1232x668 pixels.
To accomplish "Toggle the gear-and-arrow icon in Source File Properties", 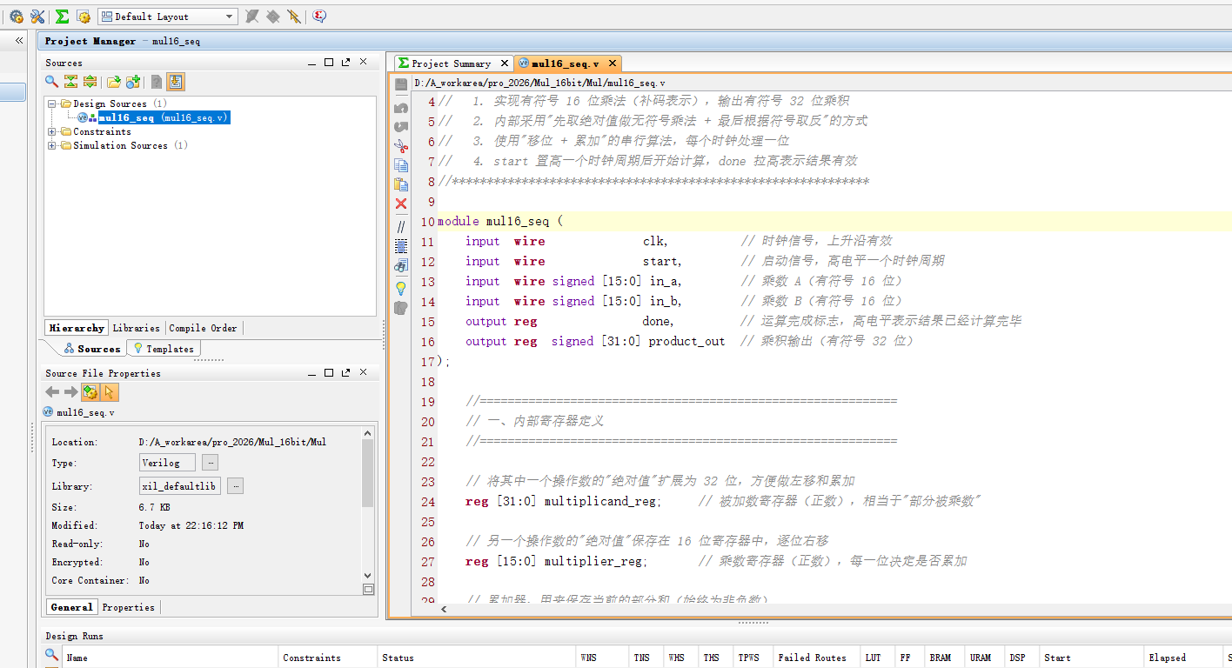I will click(90, 392).
